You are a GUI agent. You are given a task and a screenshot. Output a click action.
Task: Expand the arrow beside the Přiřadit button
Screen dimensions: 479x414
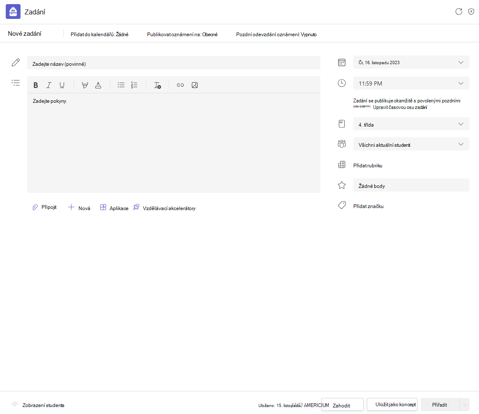tap(465, 405)
